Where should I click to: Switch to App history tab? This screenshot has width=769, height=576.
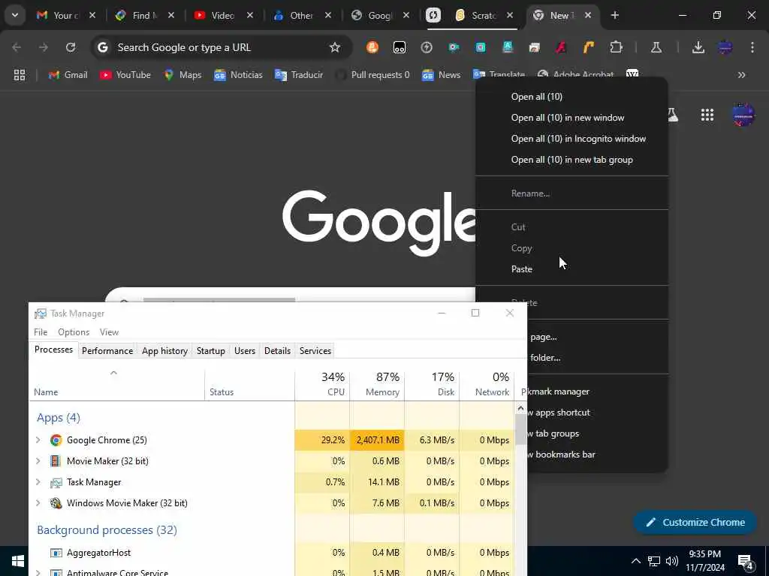(x=164, y=351)
